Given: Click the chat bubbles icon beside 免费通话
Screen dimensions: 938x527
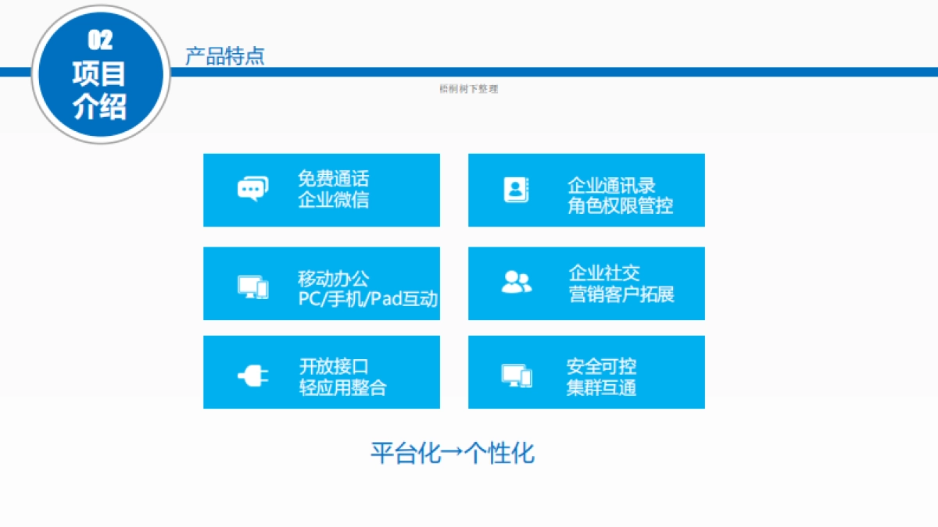Looking at the screenshot, I should pyautogui.click(x=252, y=187).
